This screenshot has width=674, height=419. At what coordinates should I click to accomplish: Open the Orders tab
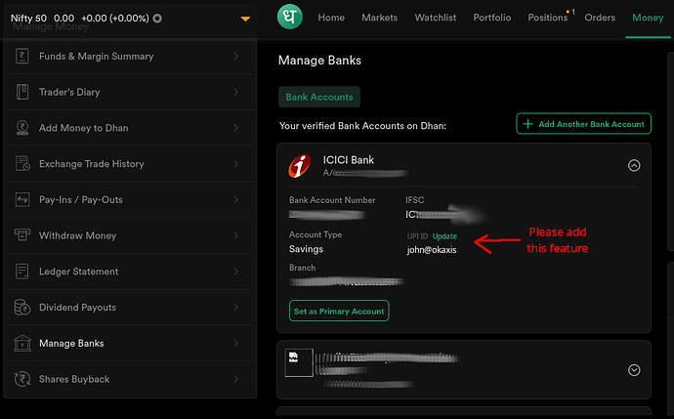pyautogui.click(x=600, y=18)
